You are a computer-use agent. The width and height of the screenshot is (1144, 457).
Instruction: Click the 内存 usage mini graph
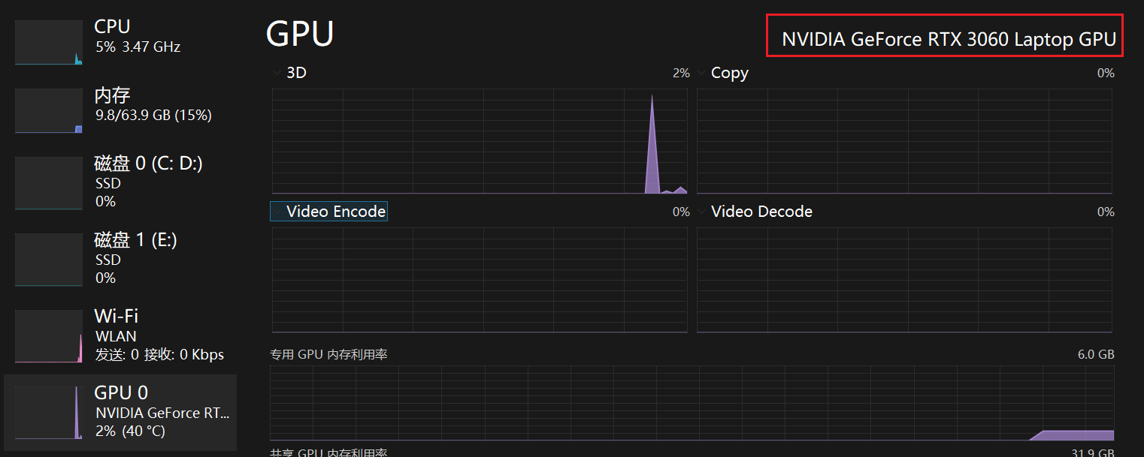[x=49, y=111]
